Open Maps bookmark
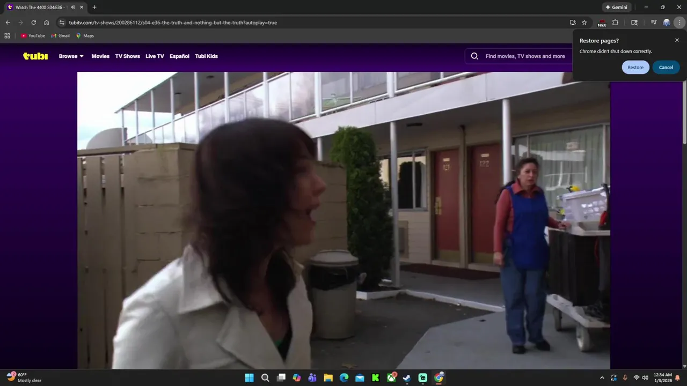The height and width of the screenshot is (386, 687). pyautogui.click(x=85, y=36)
